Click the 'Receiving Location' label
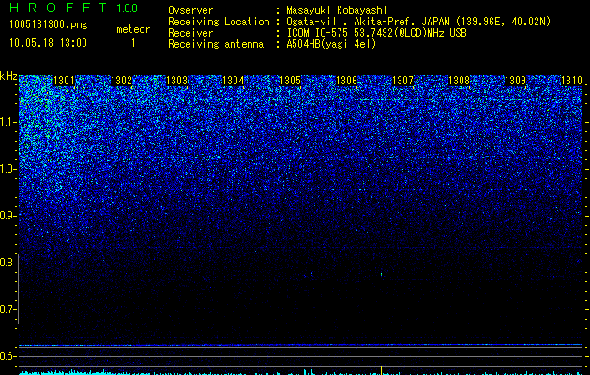 (219, 22)
